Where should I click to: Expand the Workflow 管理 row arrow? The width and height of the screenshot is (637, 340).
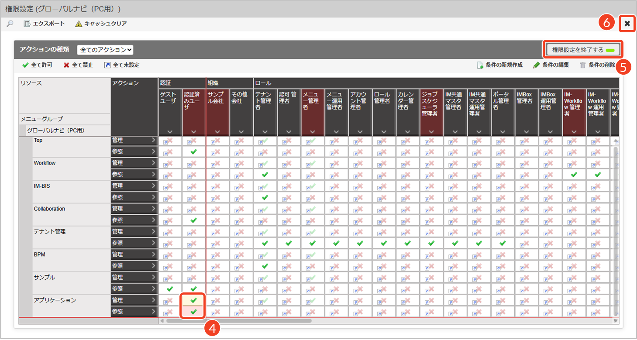tap(153, 163)
